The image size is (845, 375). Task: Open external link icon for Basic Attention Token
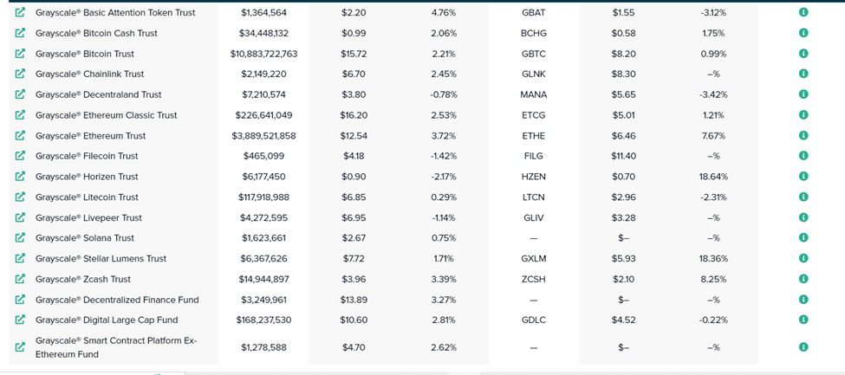(20, 12)
